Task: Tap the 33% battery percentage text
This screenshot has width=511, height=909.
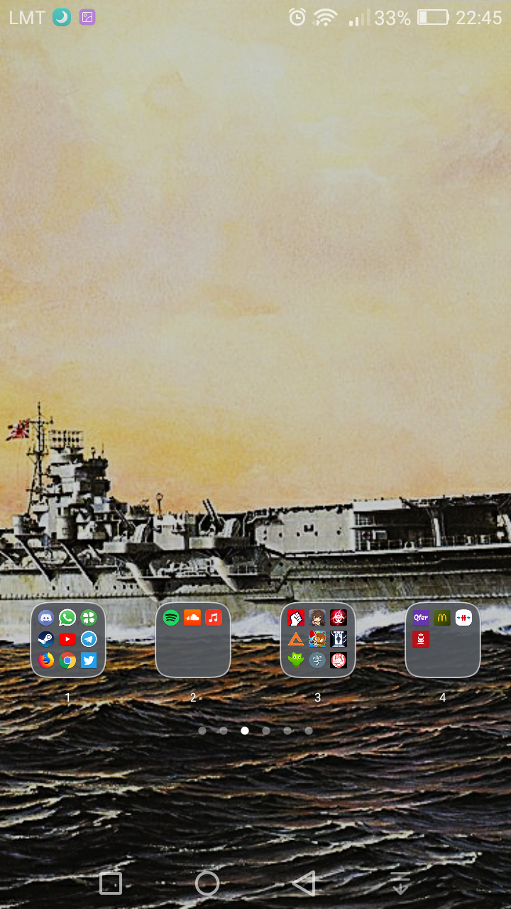Action: click(x=392, y=18)
